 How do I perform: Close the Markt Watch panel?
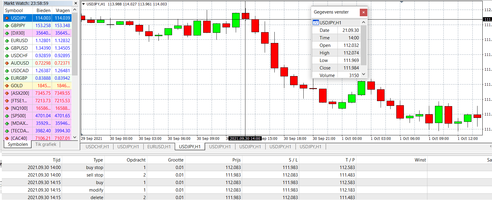[x=75, y=3]
